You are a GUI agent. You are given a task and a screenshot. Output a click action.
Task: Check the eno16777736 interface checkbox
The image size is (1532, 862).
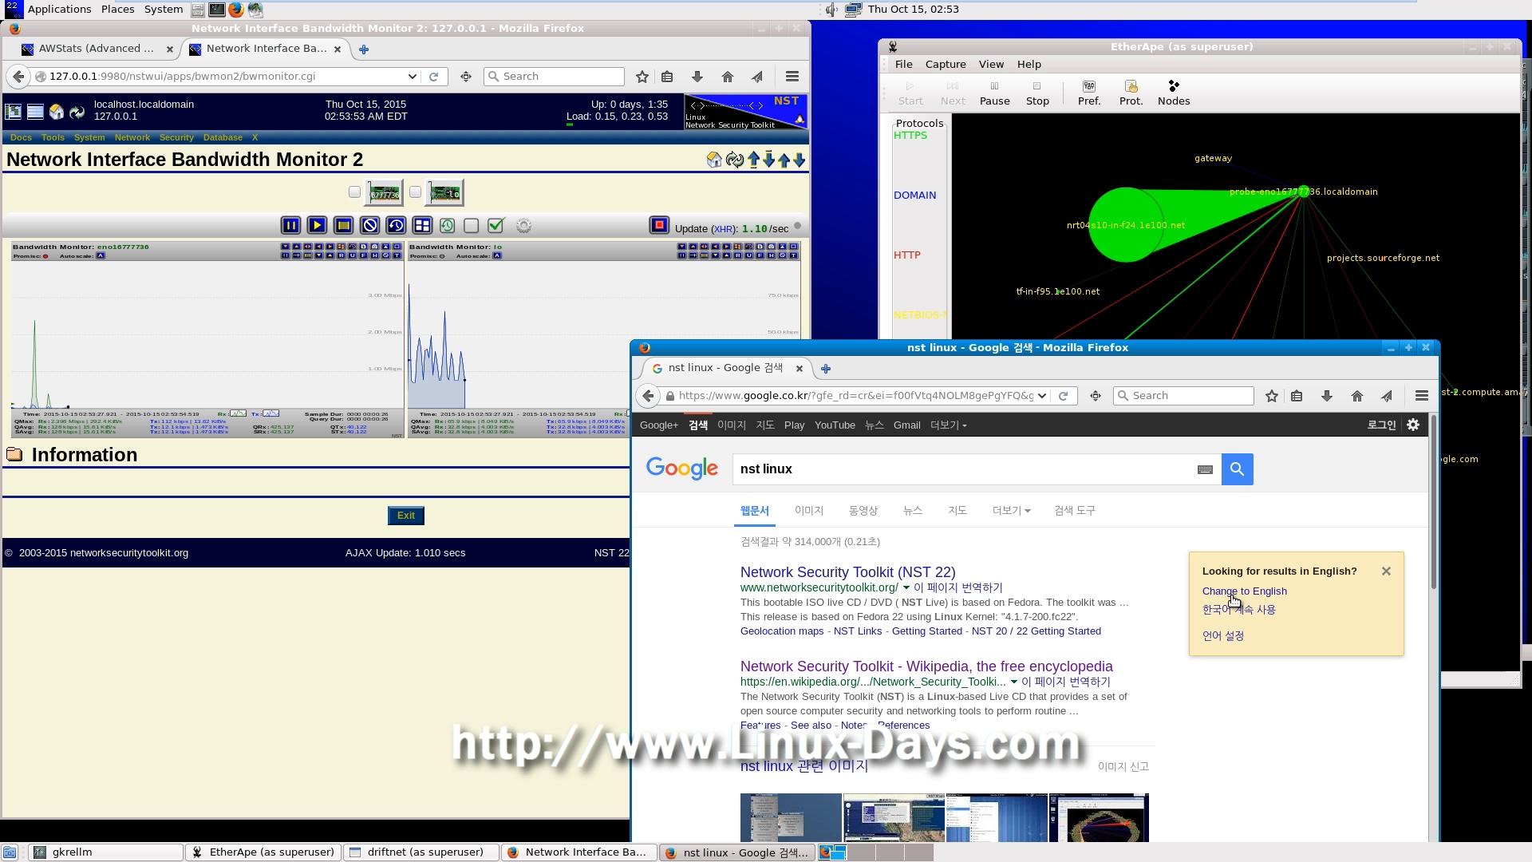coord(354,192)
